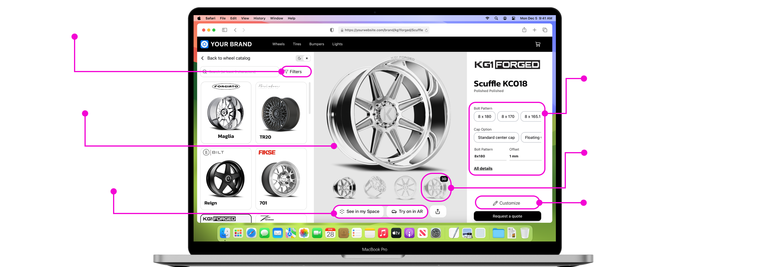This screenshot has width=757, height=267.
Task: Click the reload icon in address bar
Action: 426,30
